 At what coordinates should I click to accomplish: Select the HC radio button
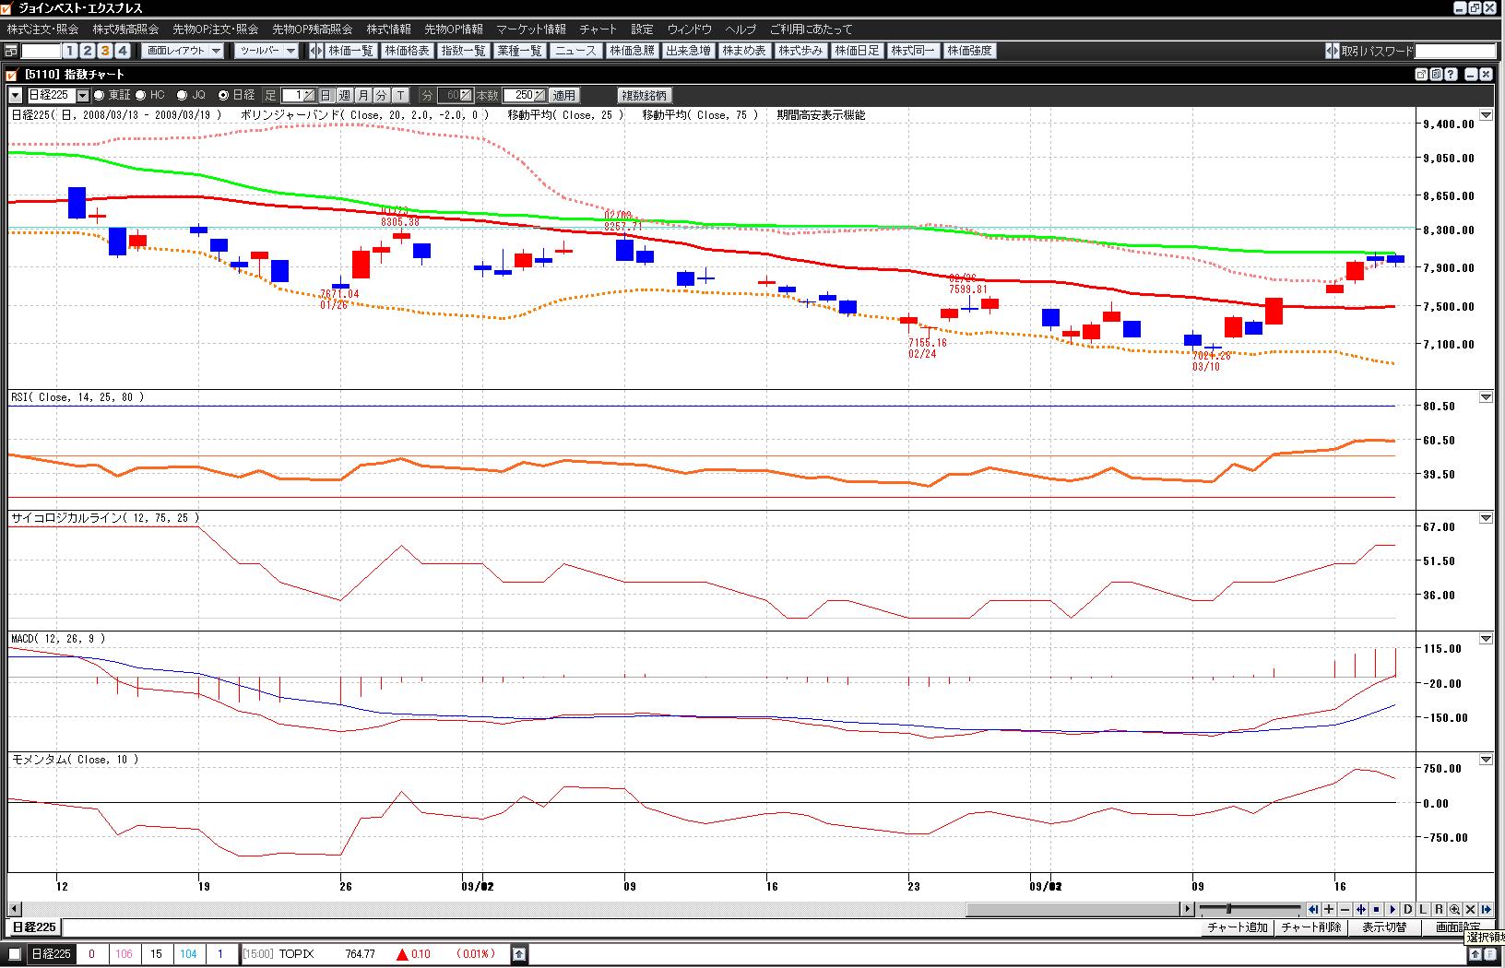[141, 95]
